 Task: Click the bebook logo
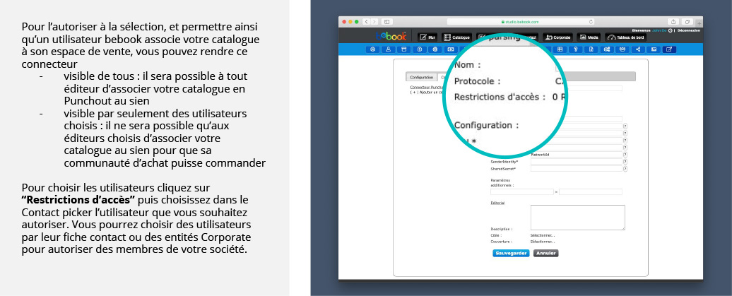[x=391, y=37]
